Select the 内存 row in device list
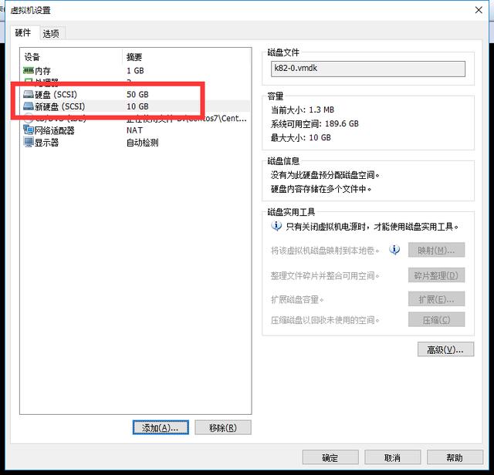The width and height of the screenshot is (494, 475). click(x=136, y=70)
